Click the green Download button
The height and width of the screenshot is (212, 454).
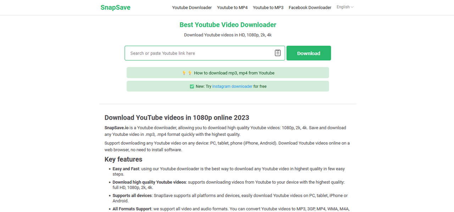pyautogui.click(x=309, y=53)
